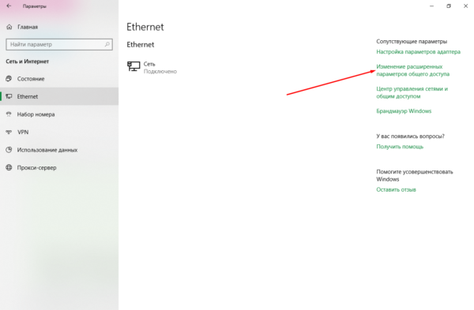The height and width of the screenshot is (310, 474).
Task: Click the Ethernet monitor icon in sidebar
Action: pyautogui.click(x=9, y=96)
